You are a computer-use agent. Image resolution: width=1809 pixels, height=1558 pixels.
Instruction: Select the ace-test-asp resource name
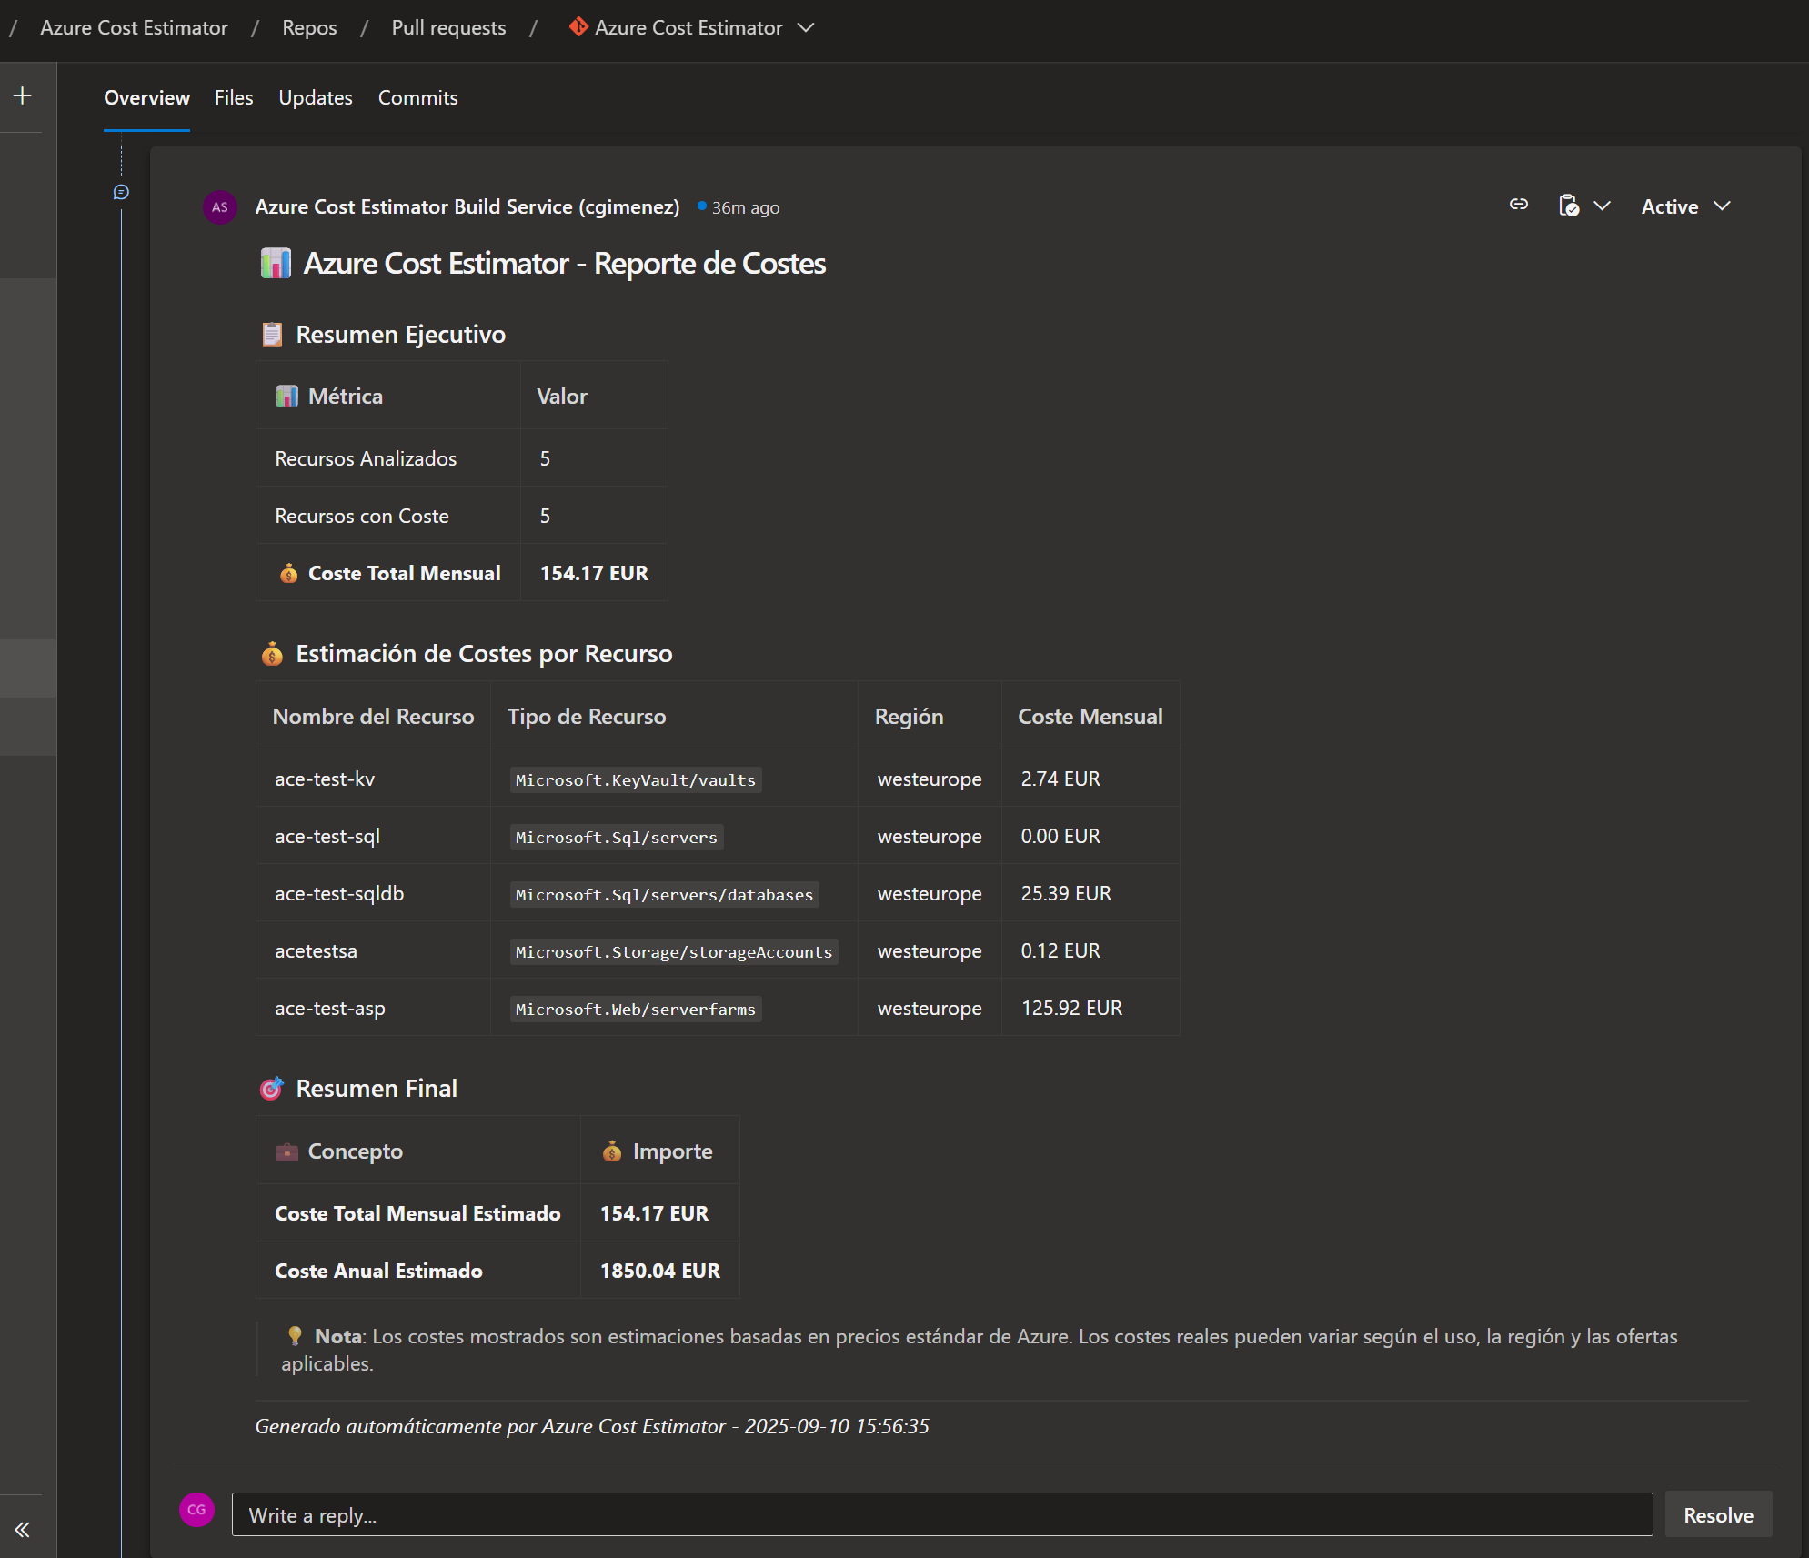point(330,1008)
